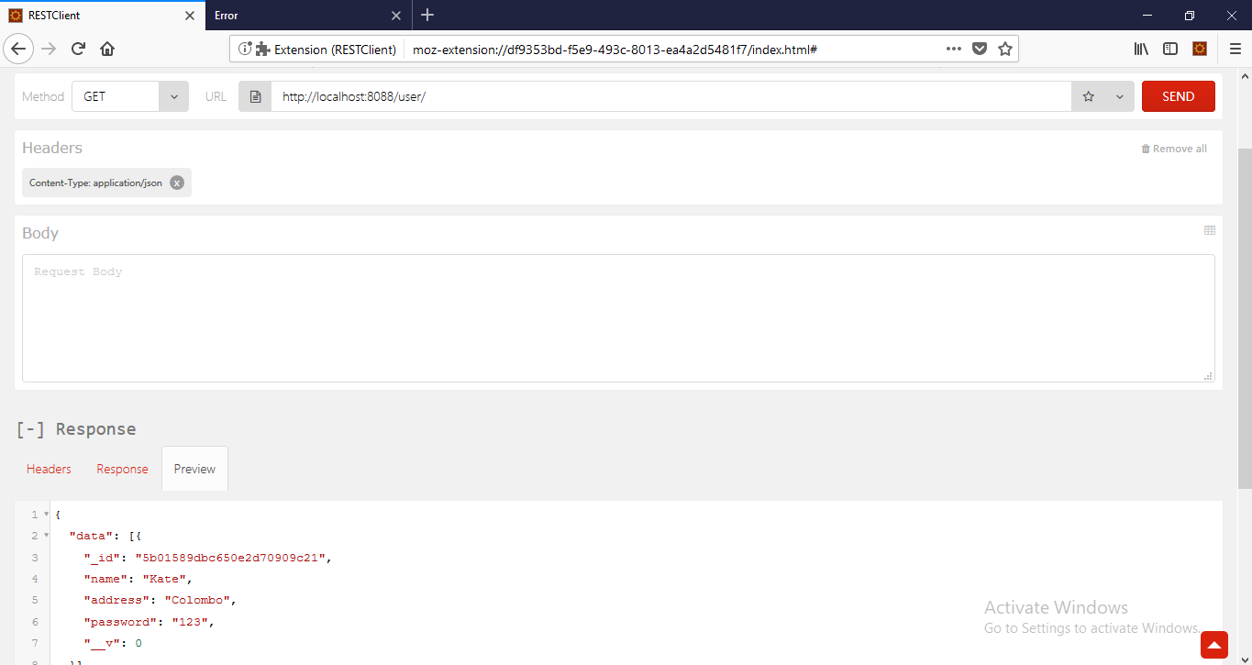Open the Library icon in toolbar

(x=1142, y=49)
